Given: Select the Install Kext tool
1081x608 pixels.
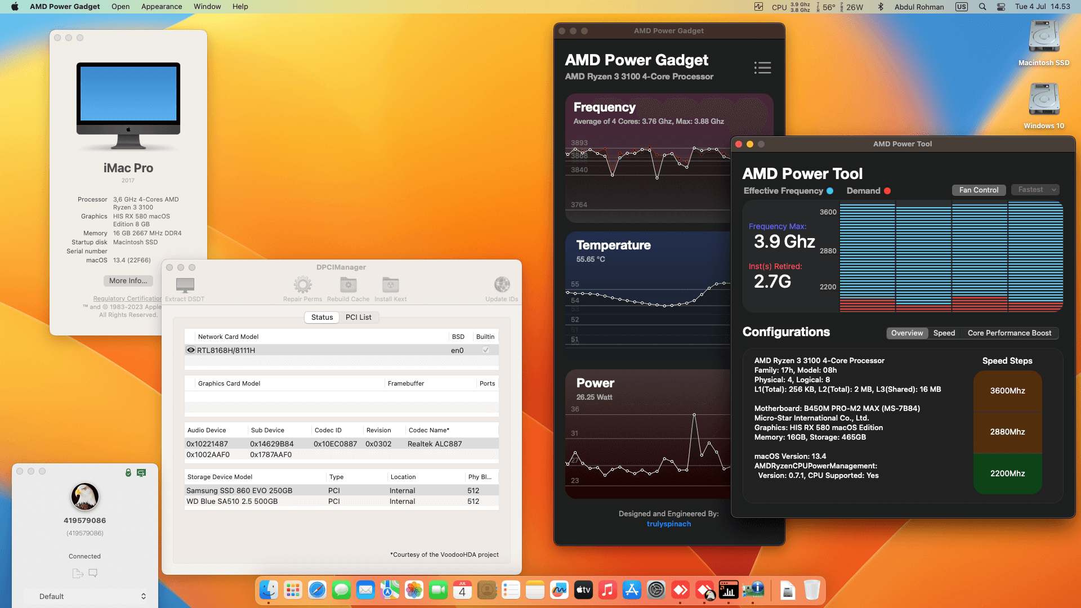Looking at the screenshot, I should (x=390, y=285).
